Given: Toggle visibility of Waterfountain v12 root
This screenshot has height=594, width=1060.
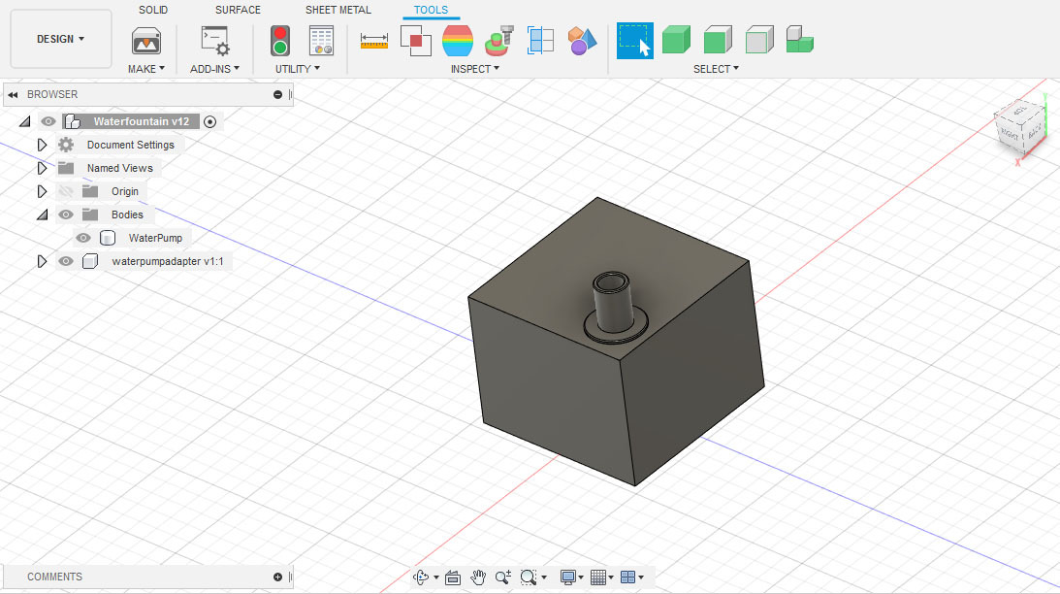Looking at the screenshot, I should tap(48, 121).
